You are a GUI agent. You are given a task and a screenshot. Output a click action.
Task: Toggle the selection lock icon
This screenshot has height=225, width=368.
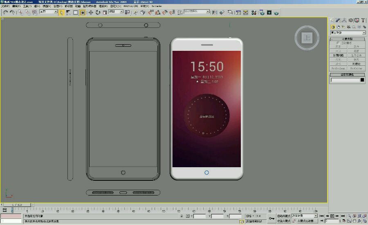(182, 216)
